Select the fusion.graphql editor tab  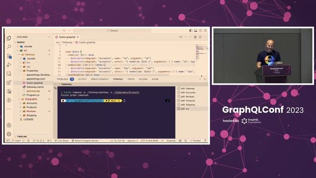pyautogui.click(x=67, y=37)
